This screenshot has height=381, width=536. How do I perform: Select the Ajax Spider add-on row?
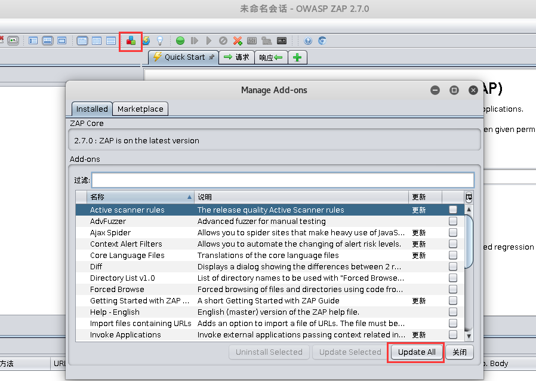coord(270,232)
